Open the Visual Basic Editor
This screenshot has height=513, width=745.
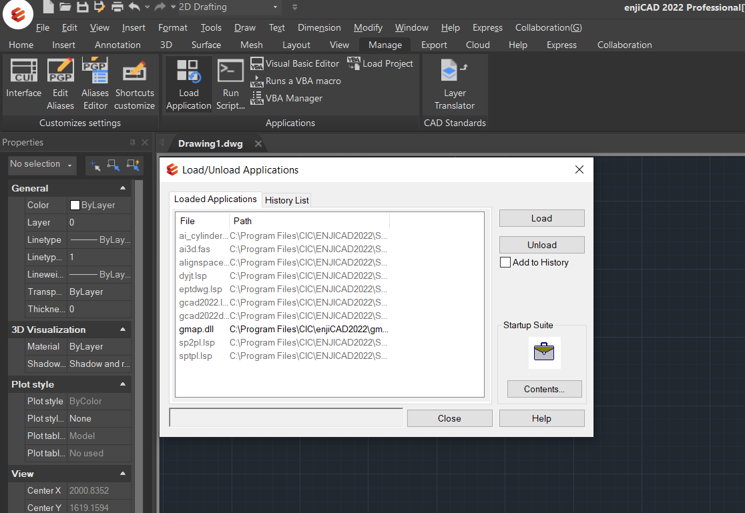pyautogui.click(x=294, y=63)
